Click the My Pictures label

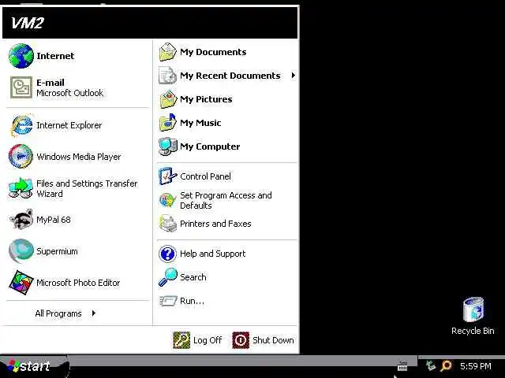pyautogui.click(x=206, y=99)
